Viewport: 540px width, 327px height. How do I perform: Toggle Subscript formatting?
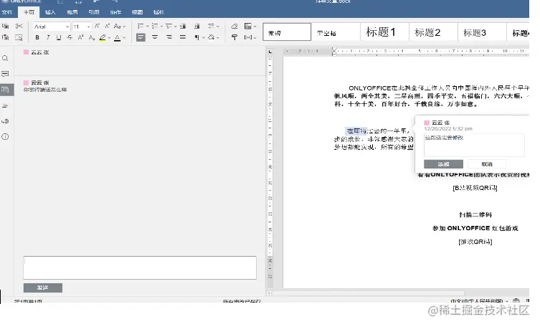click(92, 37)
